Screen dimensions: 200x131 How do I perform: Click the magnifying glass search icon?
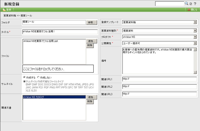pos(186,3)
